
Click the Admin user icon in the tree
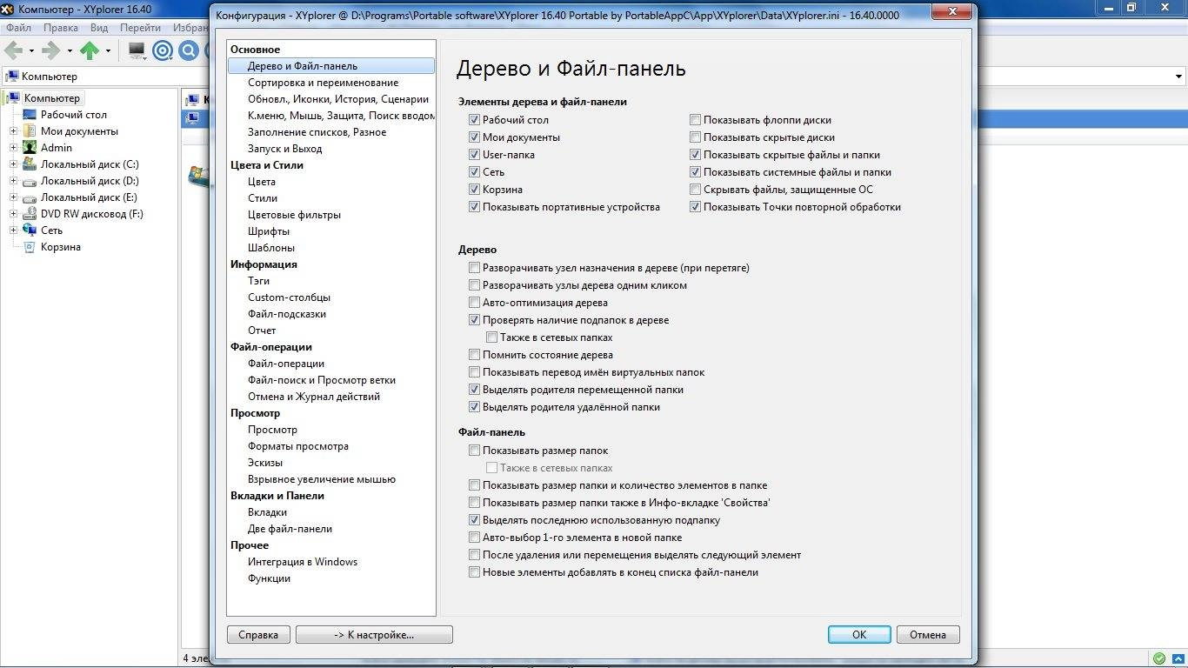coord(30,148)
